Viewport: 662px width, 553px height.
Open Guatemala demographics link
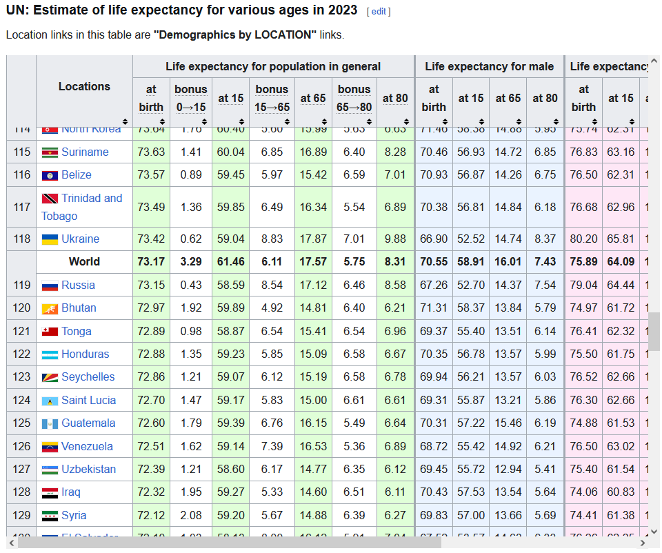[88, 423]
